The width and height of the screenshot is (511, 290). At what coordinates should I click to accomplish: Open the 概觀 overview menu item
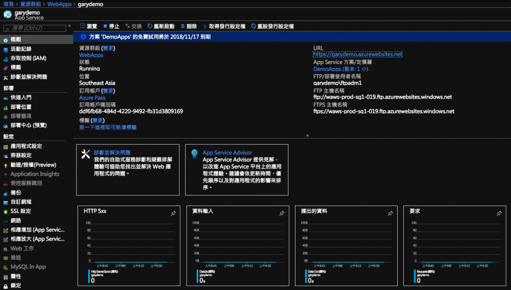tap(36, 39)
